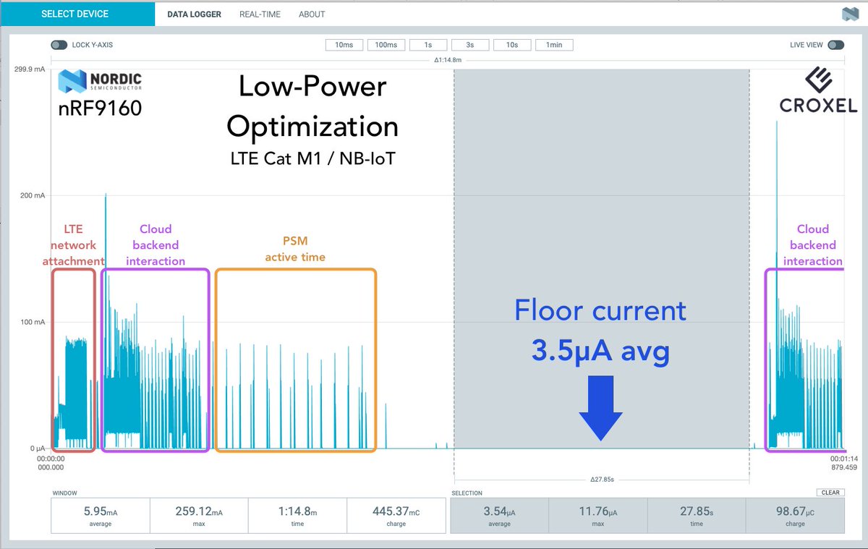Click the Nordic logo icon at top right

tap(849, 14)
